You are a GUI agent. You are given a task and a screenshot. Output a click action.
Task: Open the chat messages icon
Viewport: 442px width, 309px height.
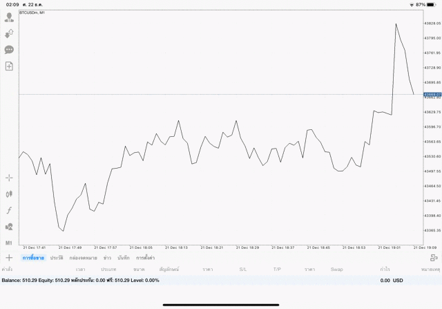(x=10, y=50)
